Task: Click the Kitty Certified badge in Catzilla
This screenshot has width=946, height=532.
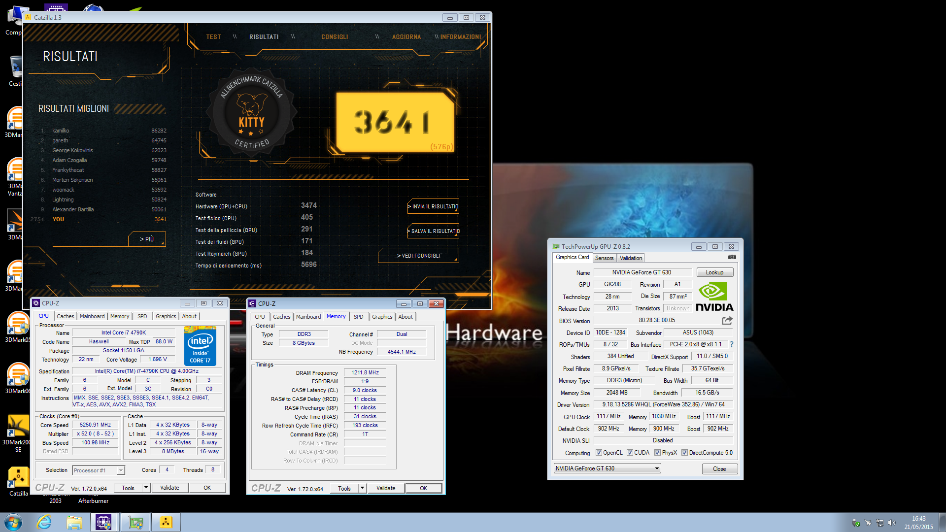Action: (252, 113)
